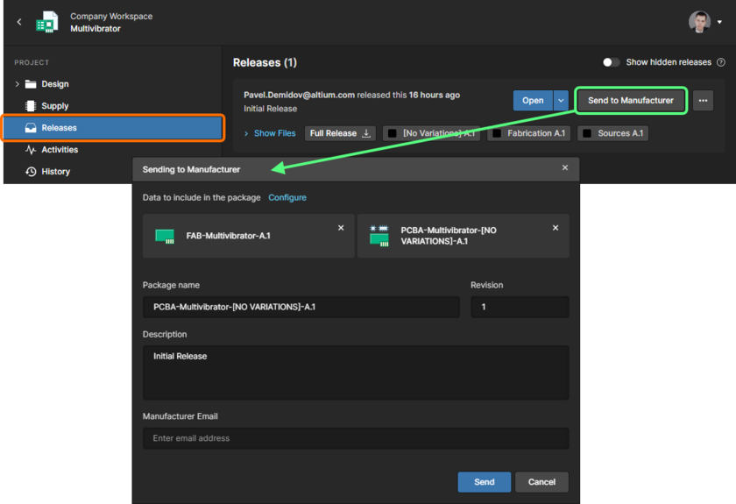Open History in project sidebar
The image size is (736, 504).
(55, 172)
